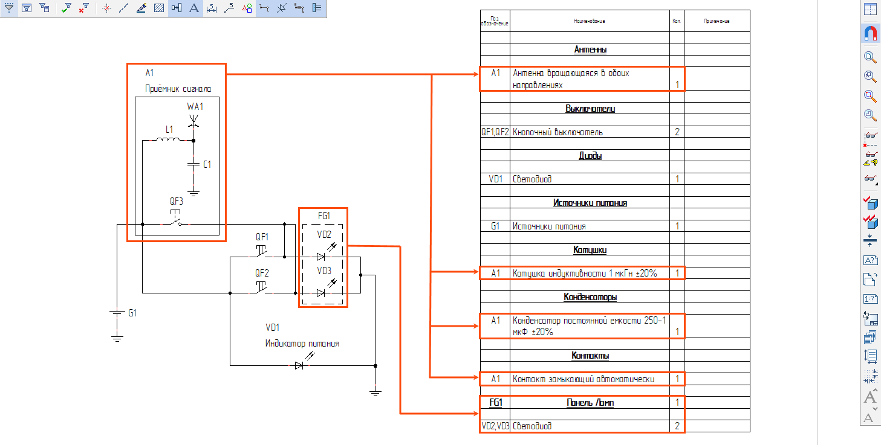Click the line spacing with arrows icon
This screenshot has height=445, width=881.
pyautogui.click(x=870, y=356)
